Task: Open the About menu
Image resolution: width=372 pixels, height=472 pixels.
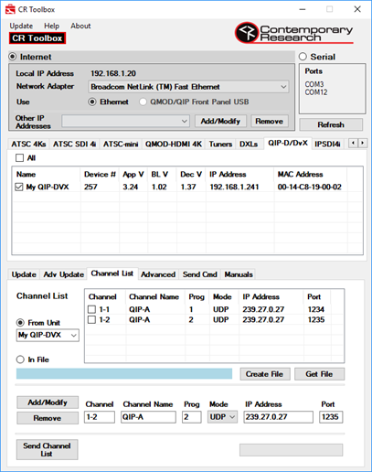Action: [80, 26]
